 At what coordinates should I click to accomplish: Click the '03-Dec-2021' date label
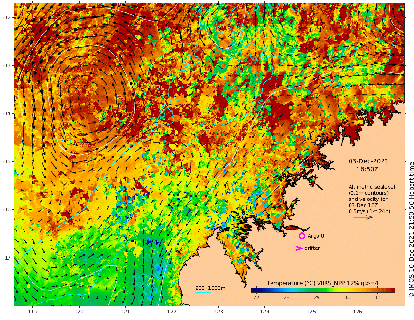pyautogui.click(x=368, y=161)
